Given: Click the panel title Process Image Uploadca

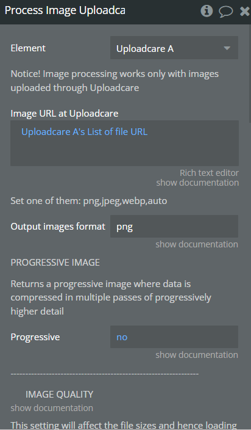Looking at the screenshot, I should (x=65, y=10).
